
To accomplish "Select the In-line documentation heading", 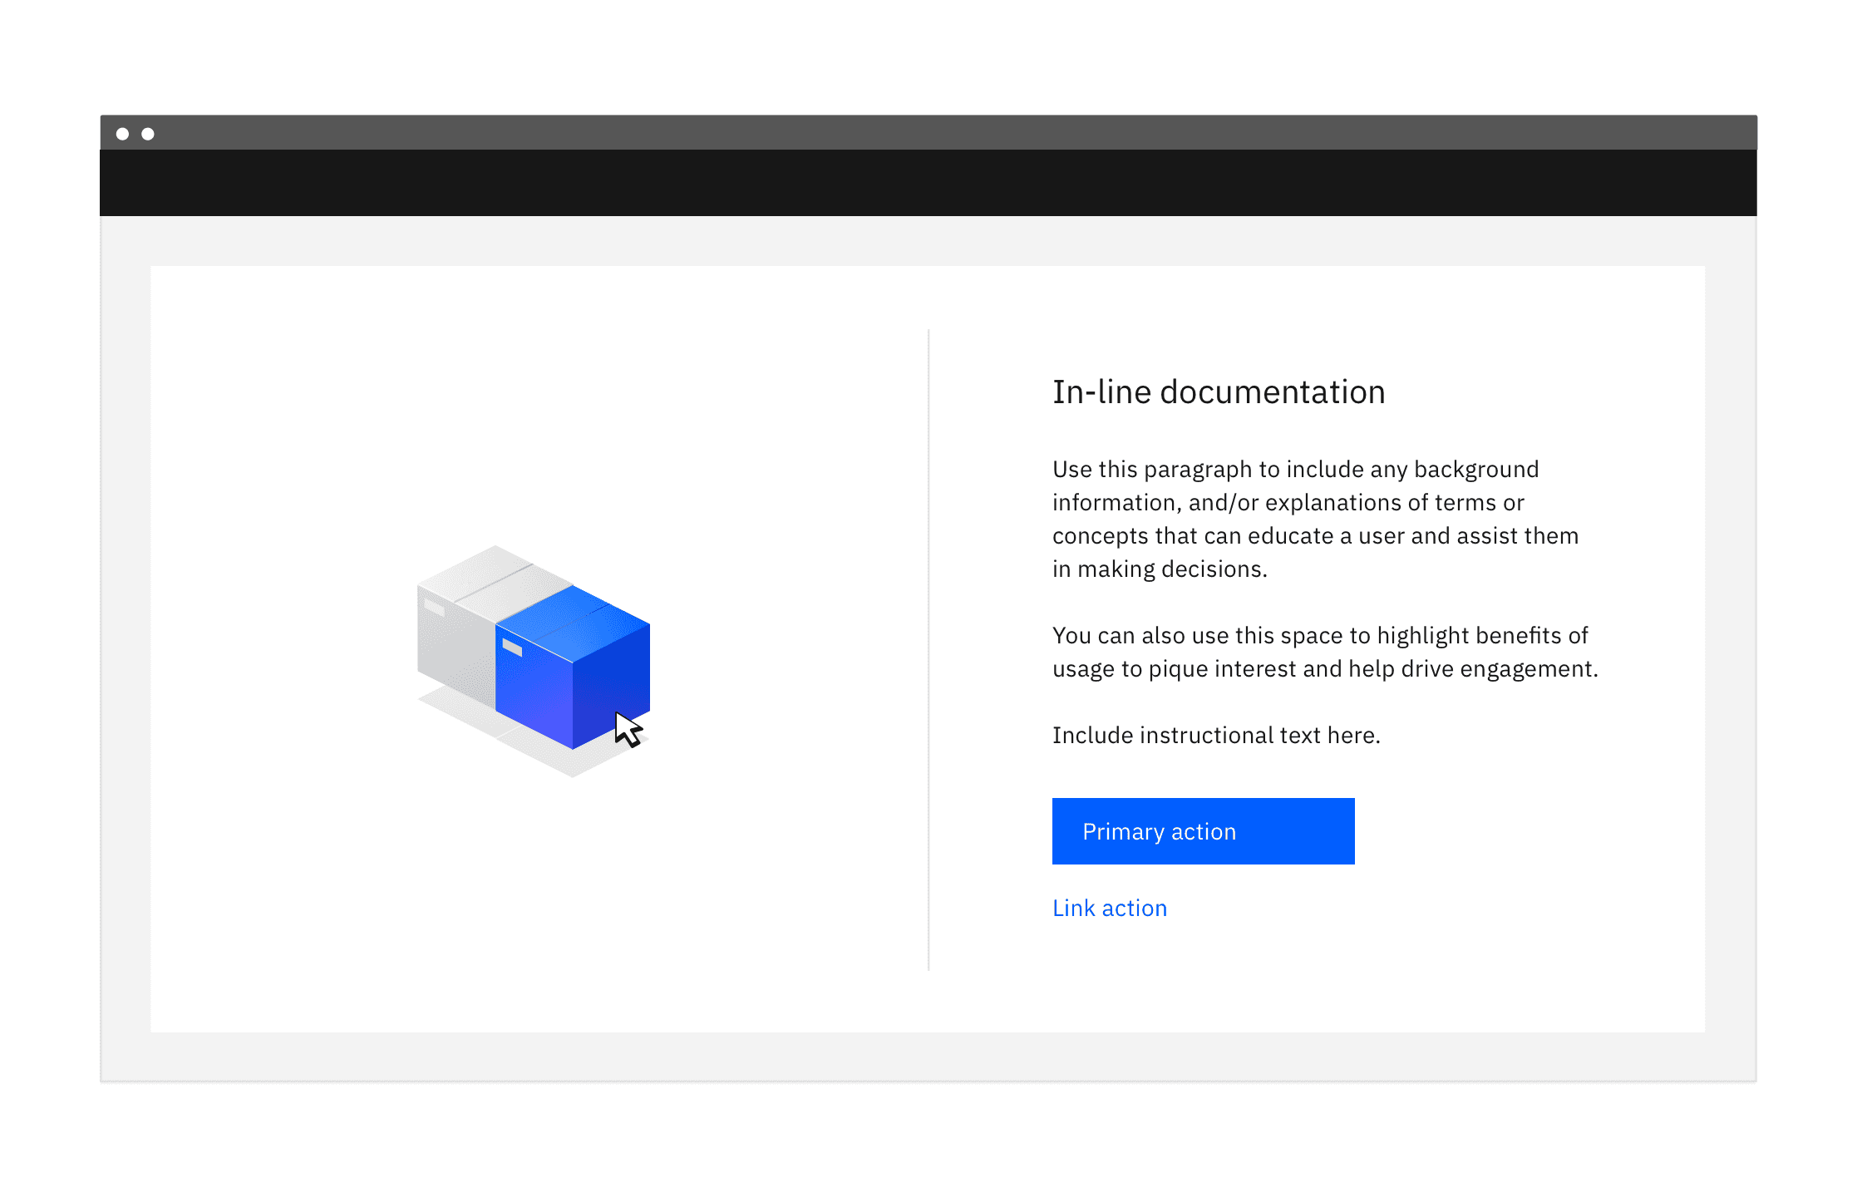I will [1218, 392].
